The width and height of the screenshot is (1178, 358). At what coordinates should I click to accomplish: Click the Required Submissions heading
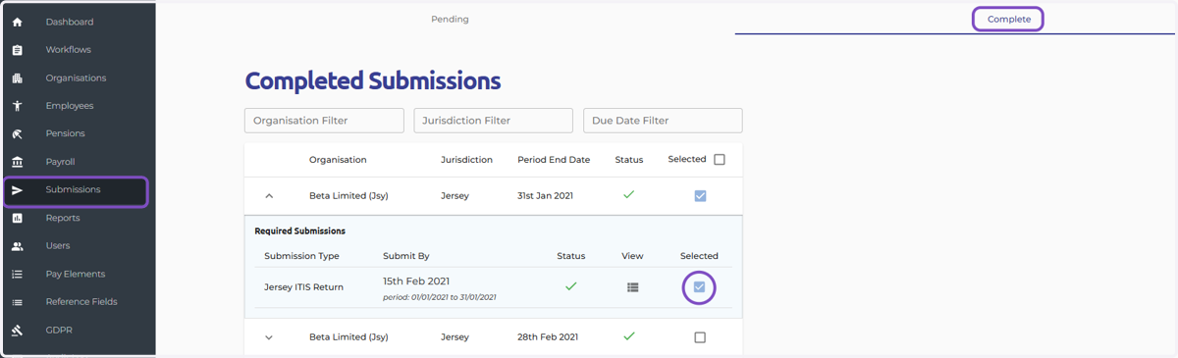point(299,231)
